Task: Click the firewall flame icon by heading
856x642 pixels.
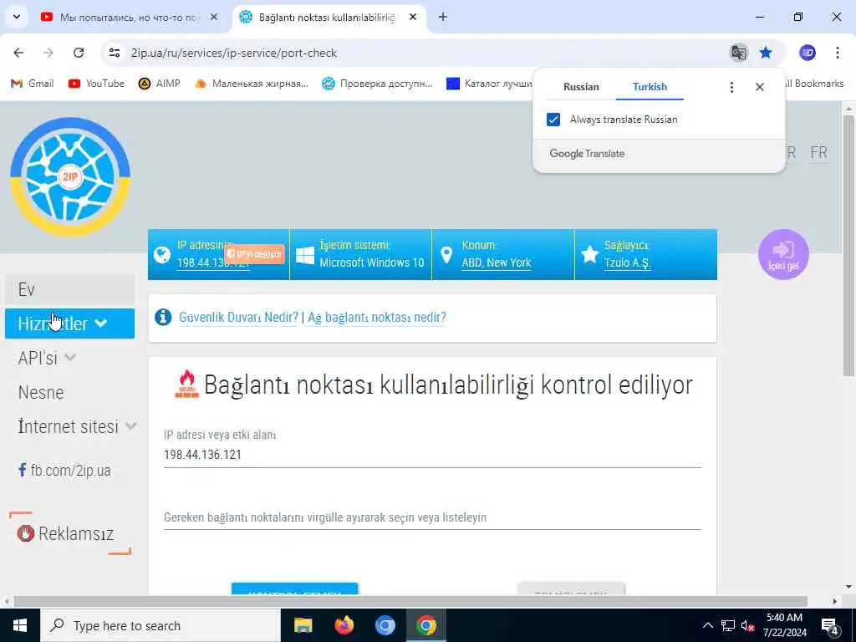Action: coord(186,385)
